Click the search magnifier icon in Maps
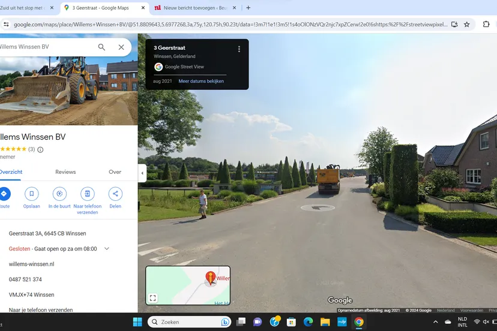This screenshot has width=497, height=331. [101, 47]
